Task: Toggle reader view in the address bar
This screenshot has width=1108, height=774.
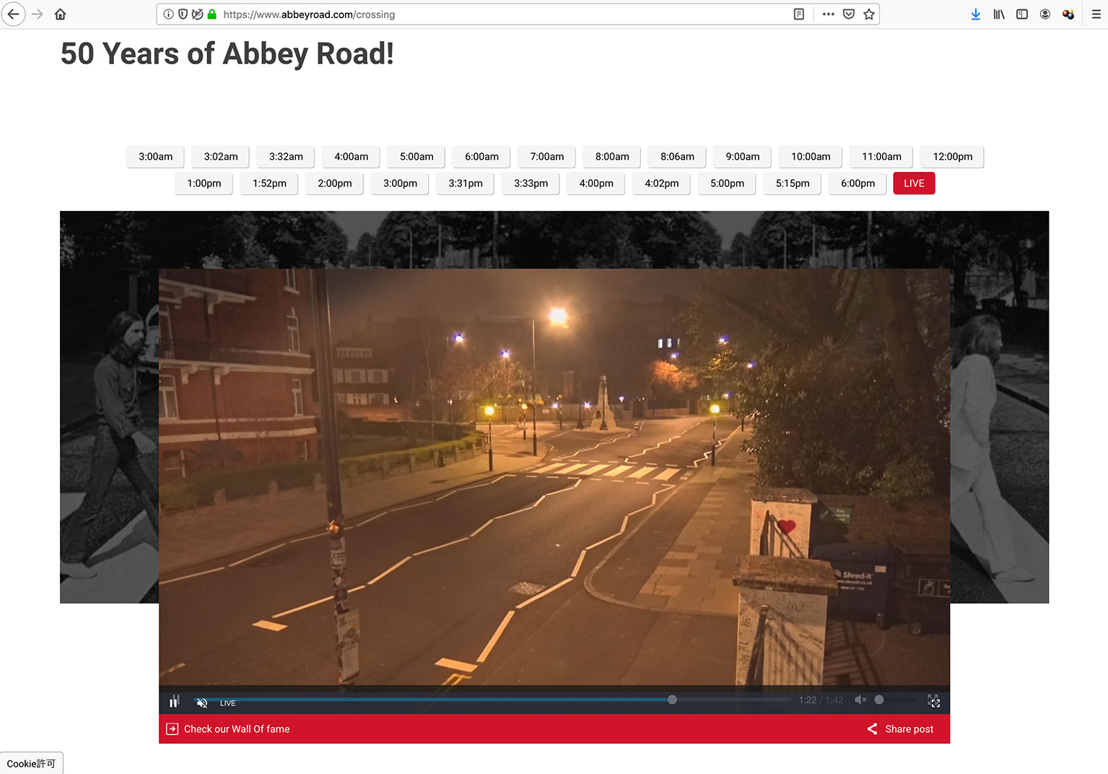Action: coord(799,14)
